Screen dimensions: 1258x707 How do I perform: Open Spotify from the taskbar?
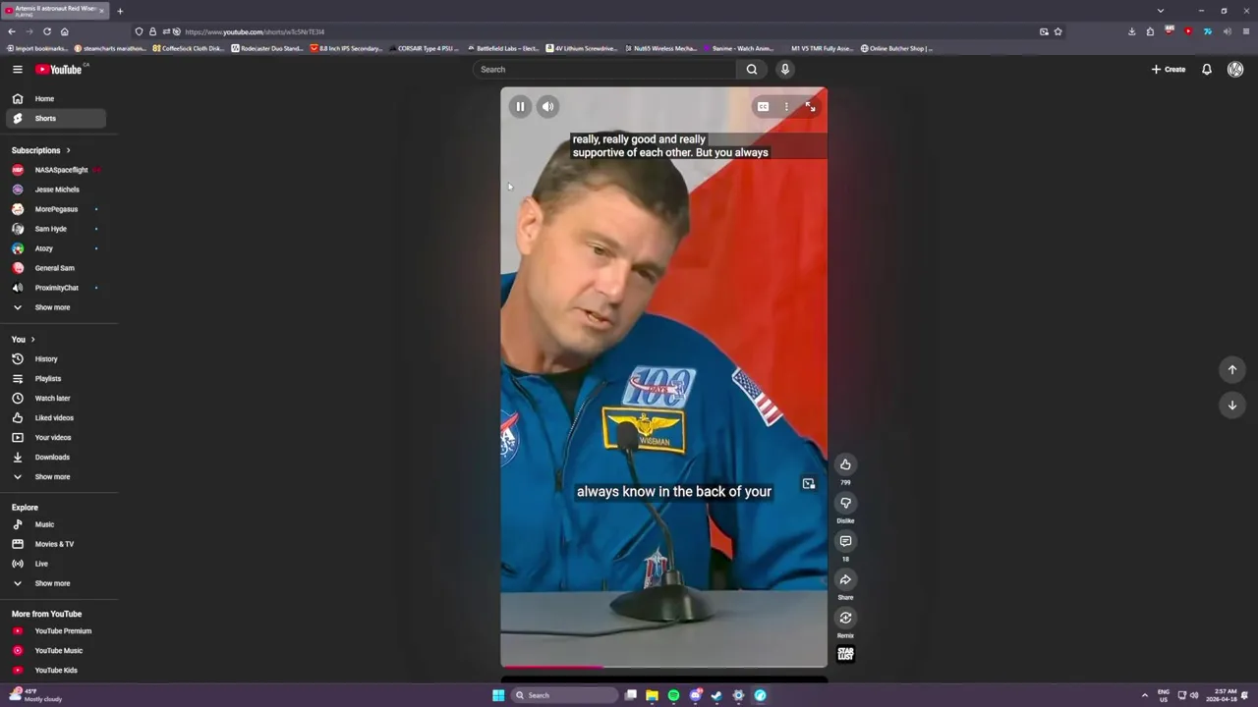click(x=673, y=695)
